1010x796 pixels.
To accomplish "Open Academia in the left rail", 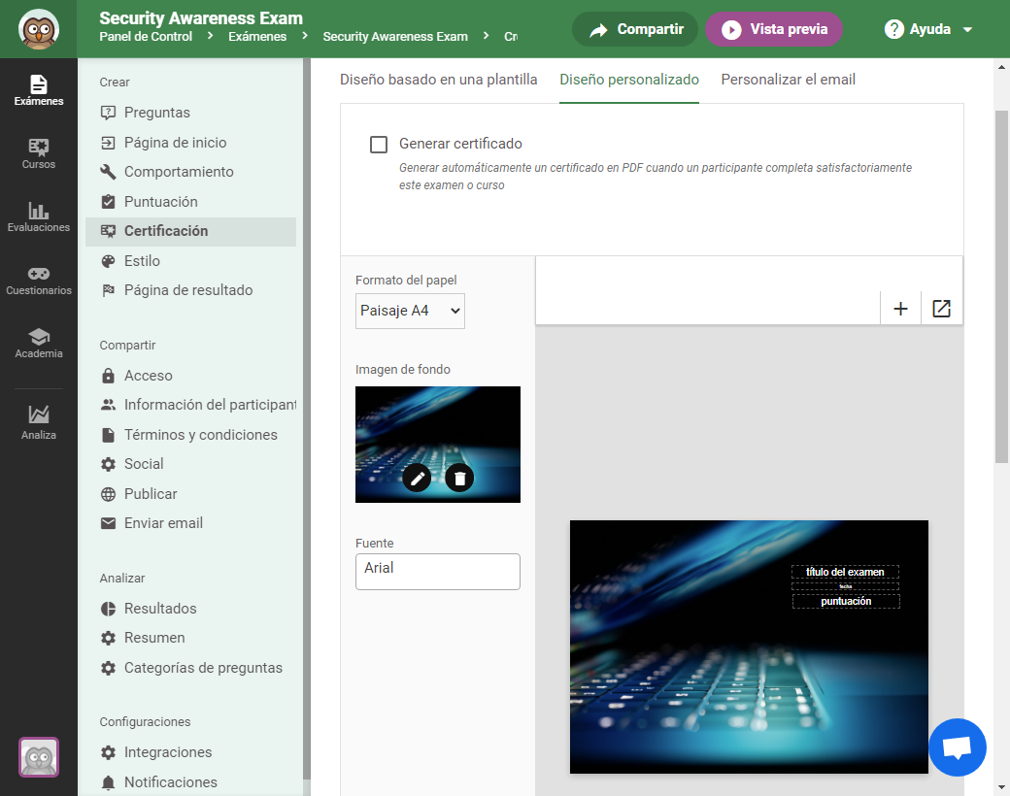I will pos(39,344).
